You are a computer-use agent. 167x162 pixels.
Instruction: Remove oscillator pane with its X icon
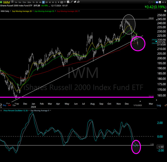coord(1,111)
